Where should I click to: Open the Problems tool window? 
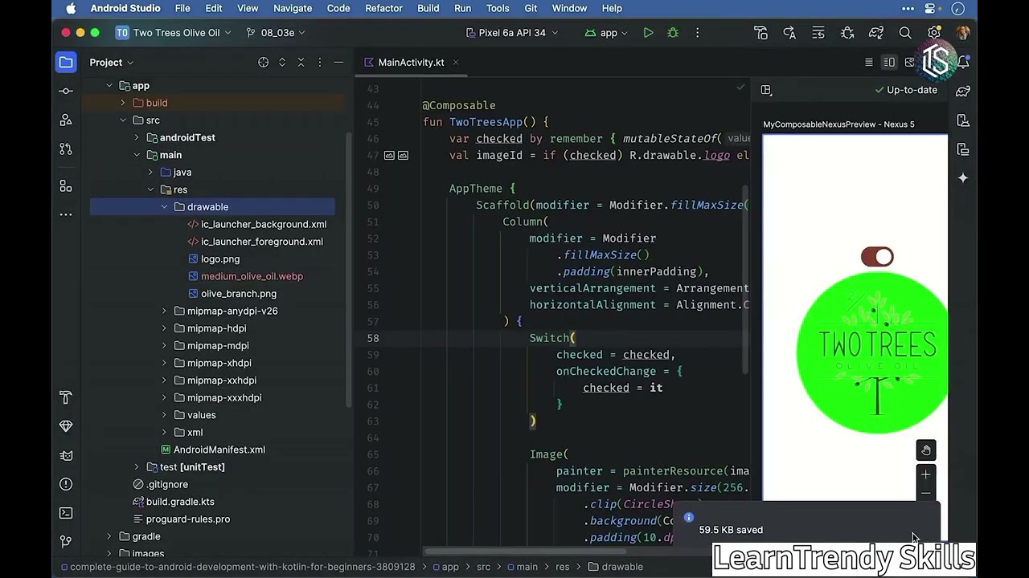click(66, 484)
